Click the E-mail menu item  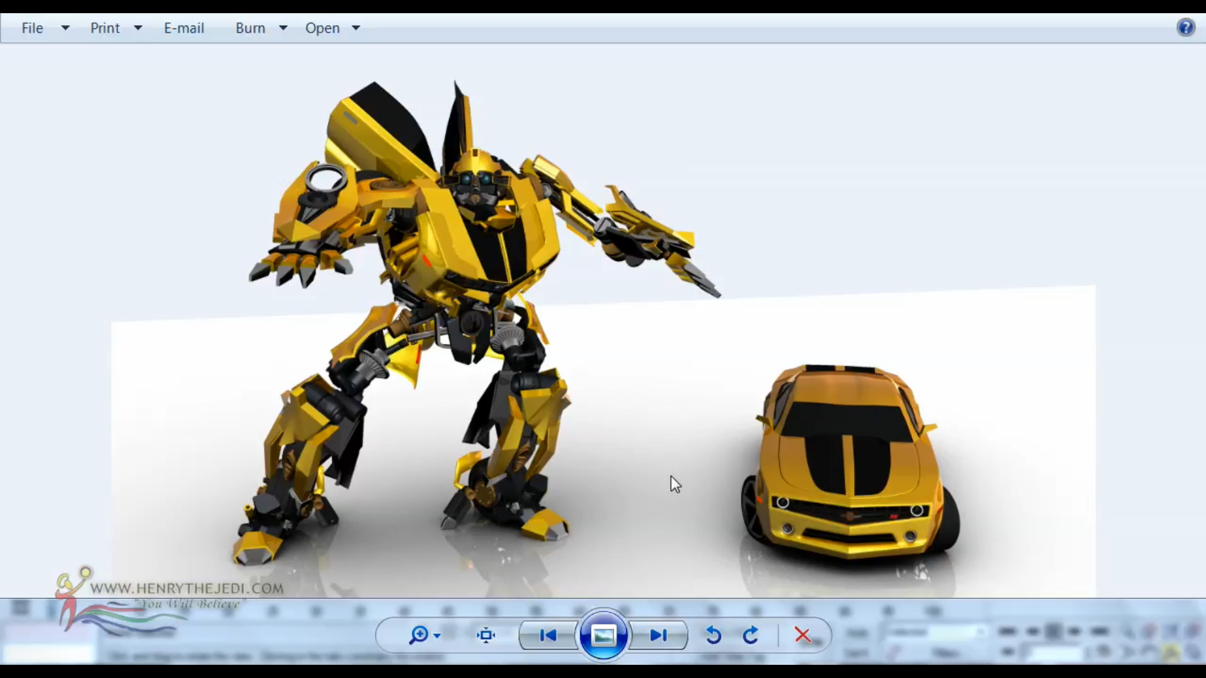[184, 28]
